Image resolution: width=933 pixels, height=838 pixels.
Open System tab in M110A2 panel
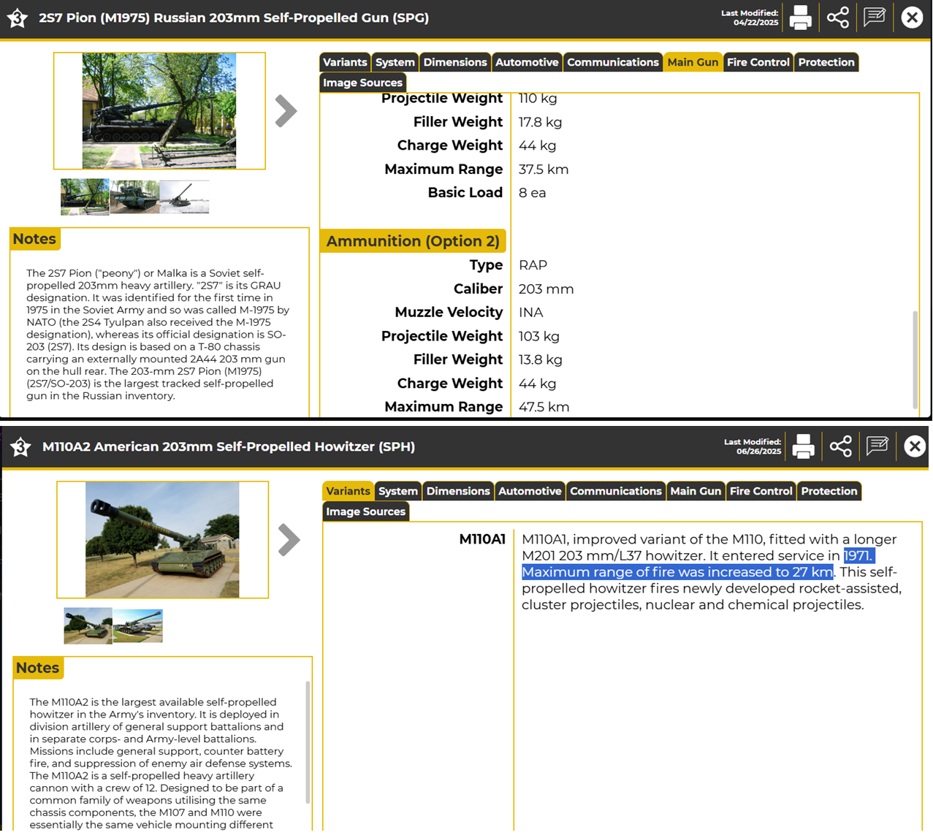[x=398, y=491]
